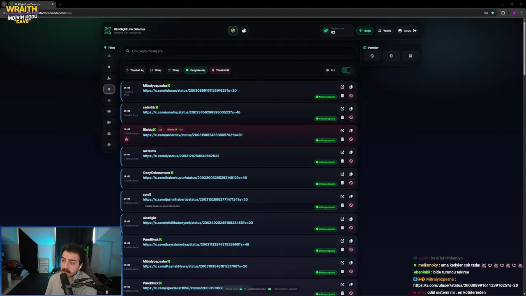Click Tümünü Aç button
Viewport: 526px width, 296px height.
point(135,70)
